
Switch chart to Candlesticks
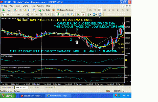pyautogui.click(x=58, y=14)
